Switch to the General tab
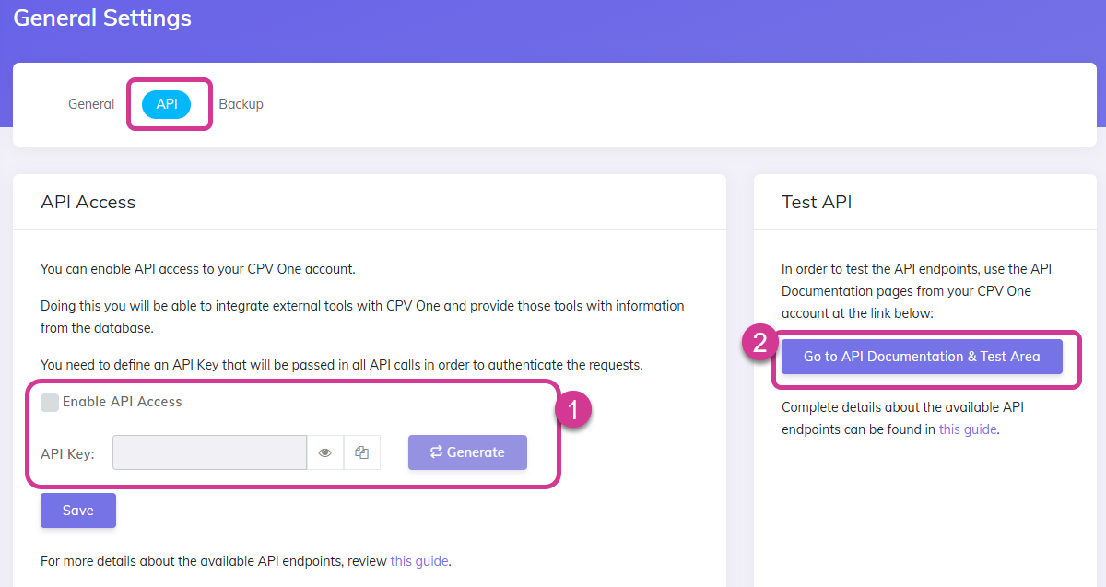Image resolution: width=1106 pixels, height=587 pixels. tap(90, 103)
